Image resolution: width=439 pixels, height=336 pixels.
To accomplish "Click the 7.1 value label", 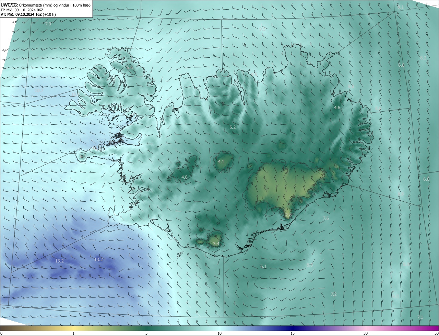I will tap(420, 317).
